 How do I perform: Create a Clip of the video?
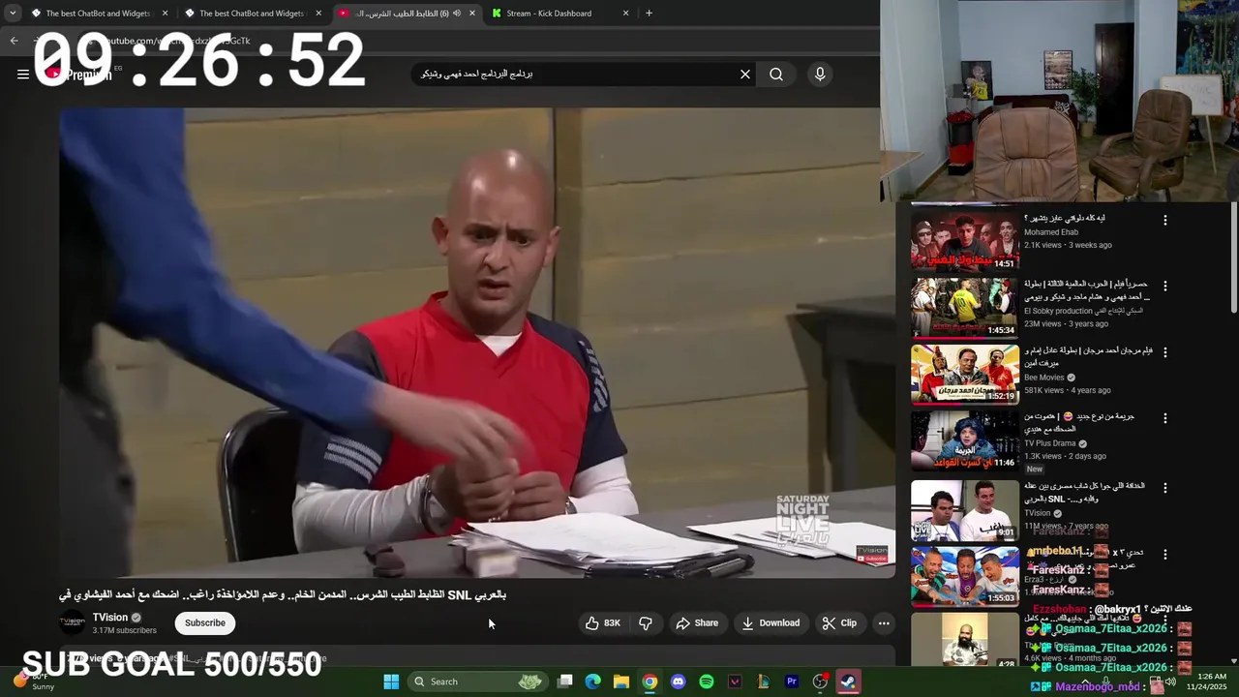839,623
